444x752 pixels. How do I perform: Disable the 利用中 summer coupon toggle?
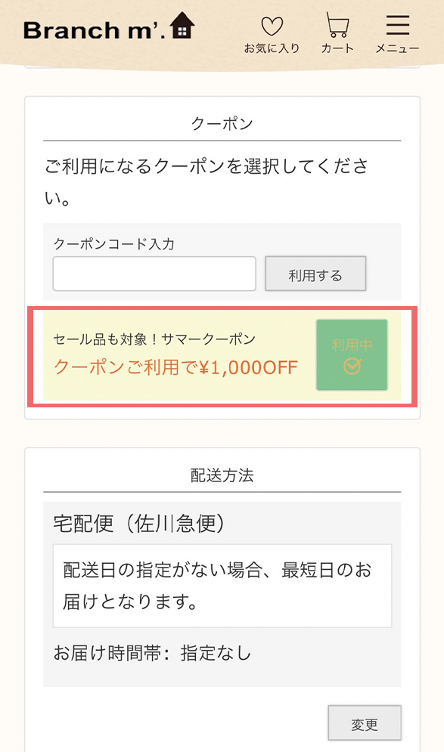(352, 355)
